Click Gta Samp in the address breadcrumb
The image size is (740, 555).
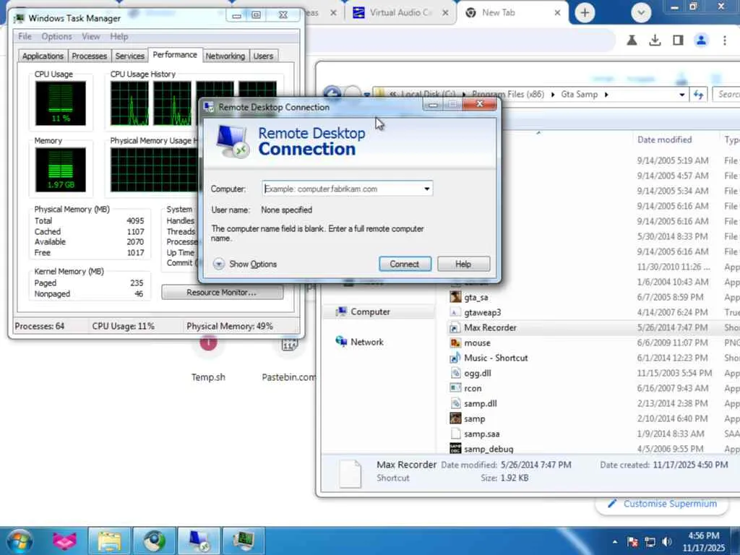click(x=579, y=95)
